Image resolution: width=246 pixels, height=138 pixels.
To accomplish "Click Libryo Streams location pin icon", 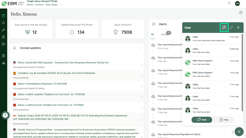I will pos(116,32).
